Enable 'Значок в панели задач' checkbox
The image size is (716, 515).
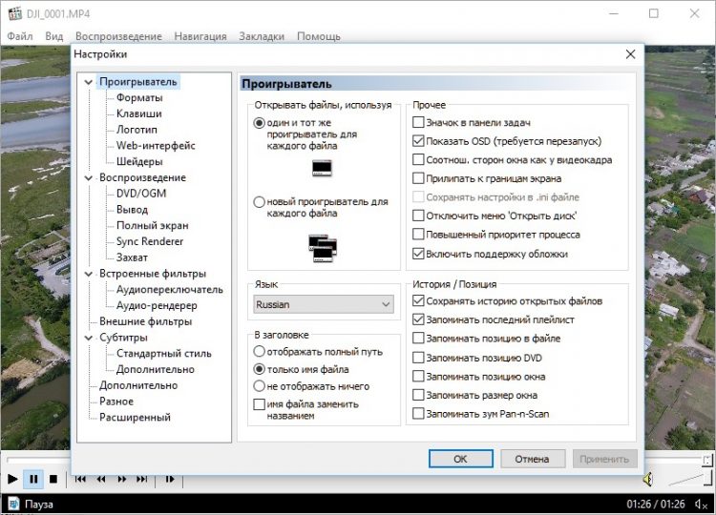418,123
